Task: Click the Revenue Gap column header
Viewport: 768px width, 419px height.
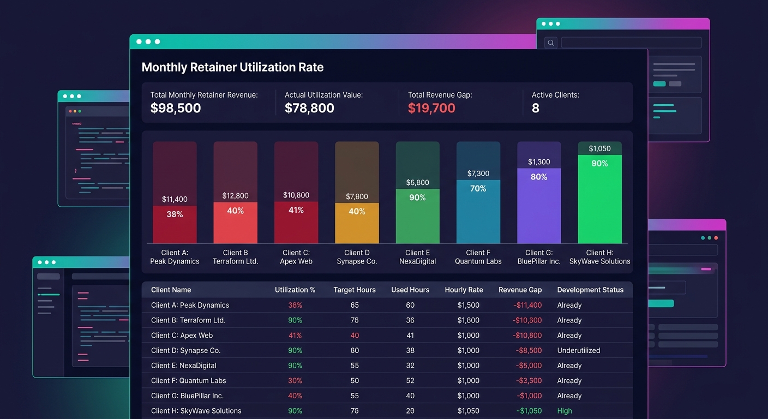Action: (520, 290)
